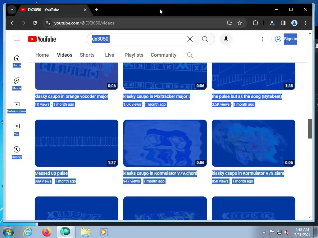Screen dimensions: 318x238
Task: Open the Windows Start menu
Action: pos(8,232)
